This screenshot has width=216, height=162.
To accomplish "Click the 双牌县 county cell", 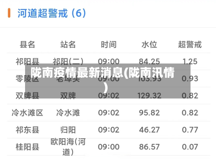I will tap(27, 95).
